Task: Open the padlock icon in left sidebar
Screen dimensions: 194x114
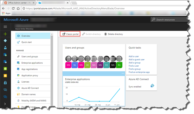Action: click(5, 83)
